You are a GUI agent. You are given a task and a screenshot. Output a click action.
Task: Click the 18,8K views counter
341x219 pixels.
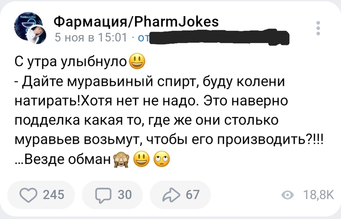[319, 195]
